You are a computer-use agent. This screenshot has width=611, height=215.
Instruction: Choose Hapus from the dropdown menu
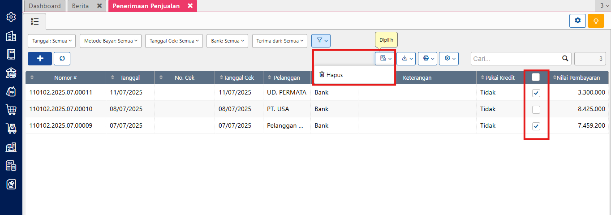click(331, 75)
